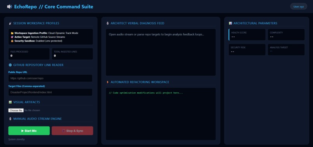The image size is (313, 147).
Task: Select the Analysis Target parameter card
Action: tap(286, 50)
